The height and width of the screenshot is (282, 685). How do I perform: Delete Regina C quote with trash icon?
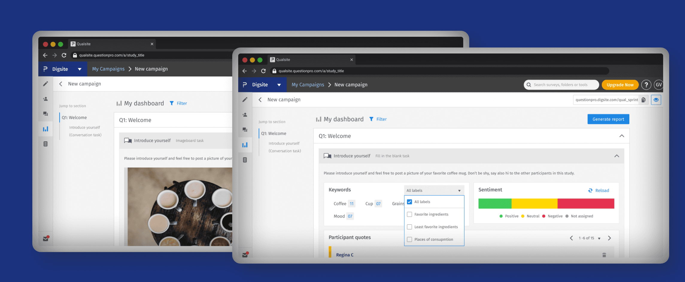click(604, 255)
